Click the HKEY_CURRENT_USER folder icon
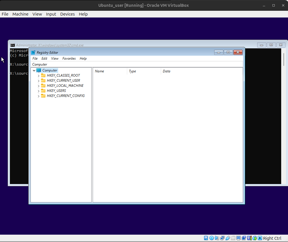288x242 pixels. (x=43, y=81)
